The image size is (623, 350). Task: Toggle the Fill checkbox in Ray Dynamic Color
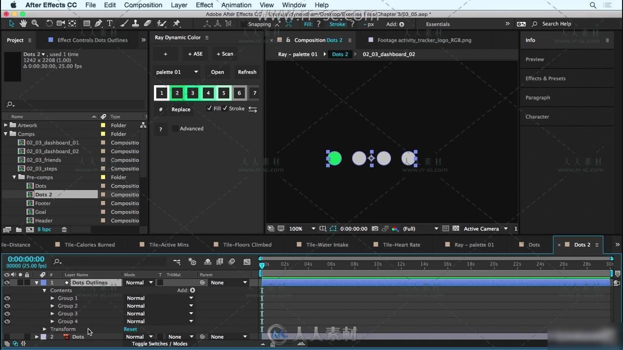[x=209, y=108]
